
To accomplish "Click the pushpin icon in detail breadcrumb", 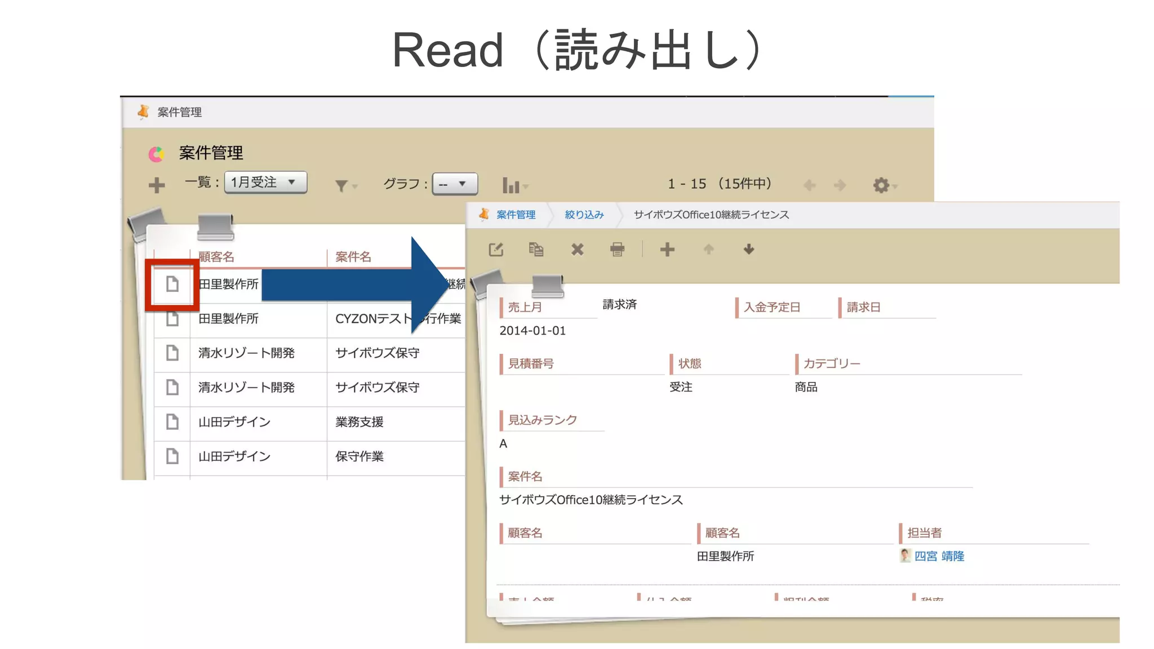I will 484,214.
